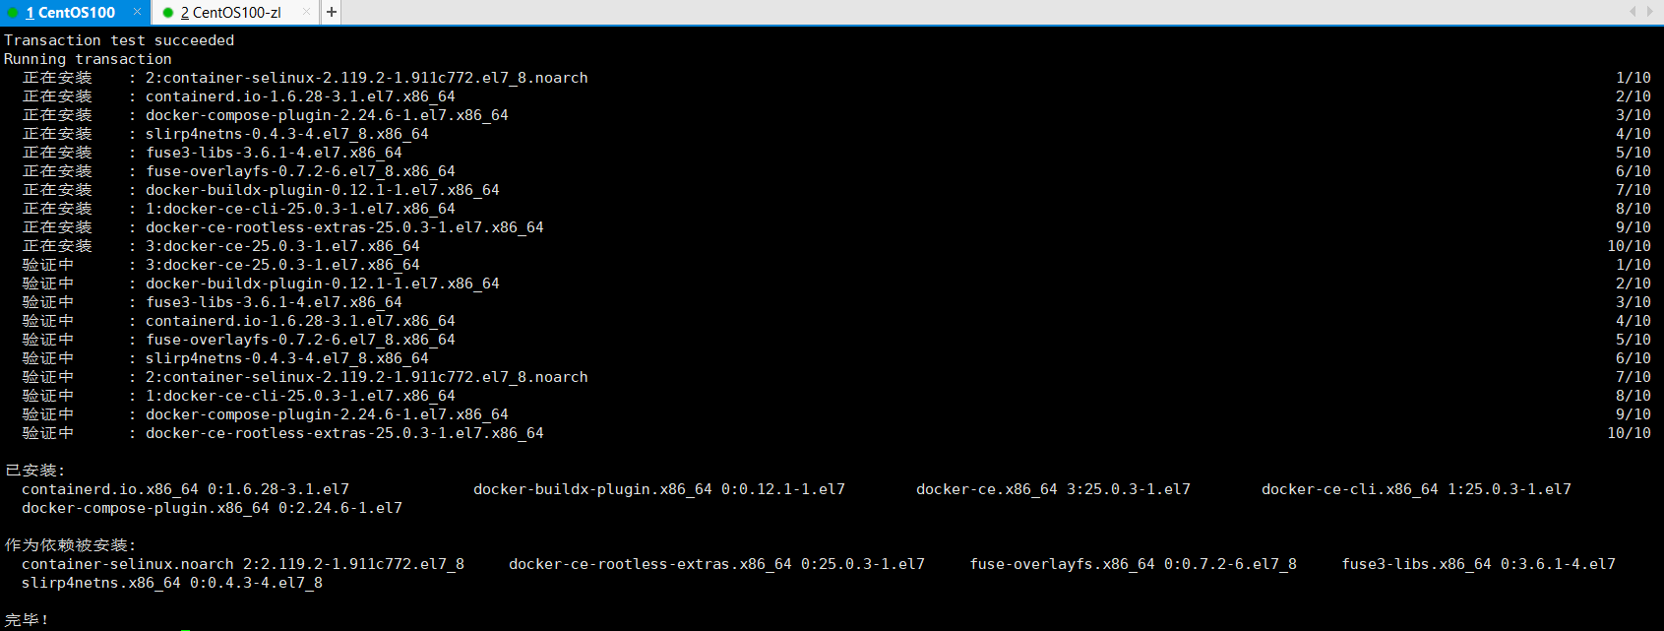
Task: Click the 验证中 line for fuse3-libs-3.6.1-4.el7.x86_64
Action: (836, 302)
